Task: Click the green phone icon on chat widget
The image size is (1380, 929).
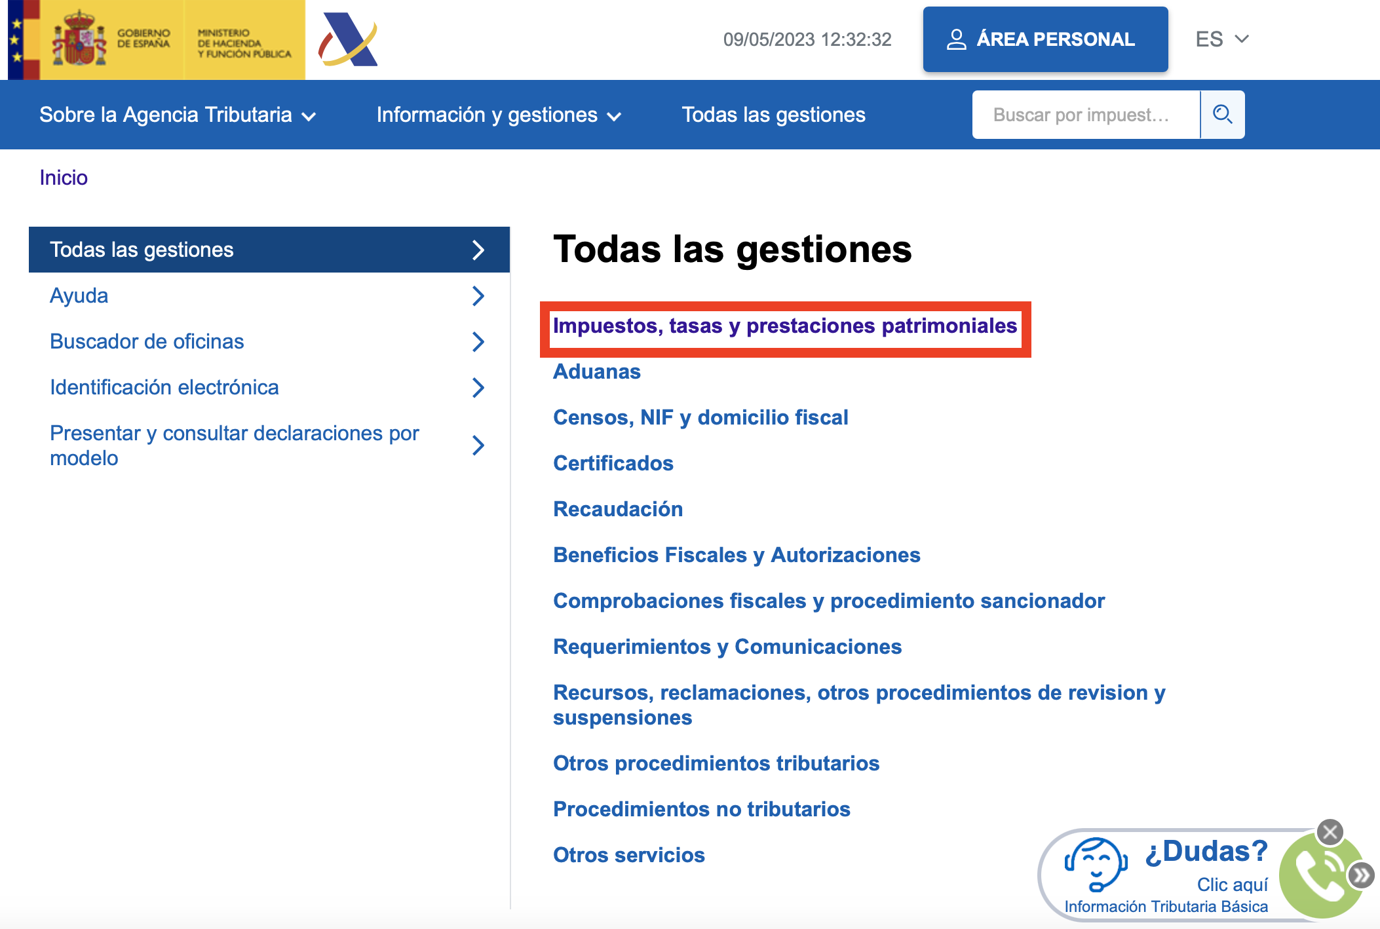Action: pos(1321,876)
